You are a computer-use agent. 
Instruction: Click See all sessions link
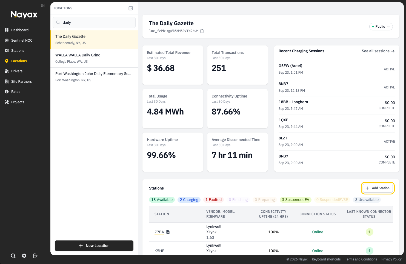coord(378,51)
